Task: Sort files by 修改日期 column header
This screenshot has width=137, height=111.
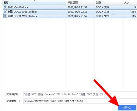Action: coord(73,2)
